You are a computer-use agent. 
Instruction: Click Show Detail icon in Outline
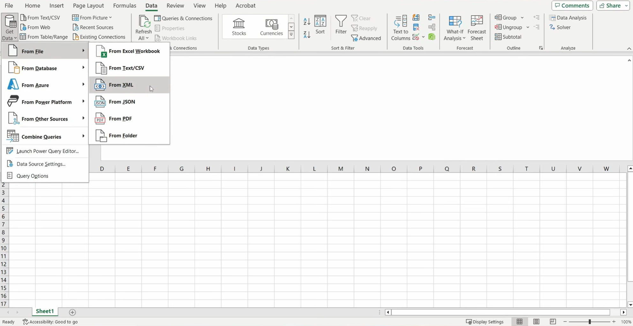[x=537, y=18]
